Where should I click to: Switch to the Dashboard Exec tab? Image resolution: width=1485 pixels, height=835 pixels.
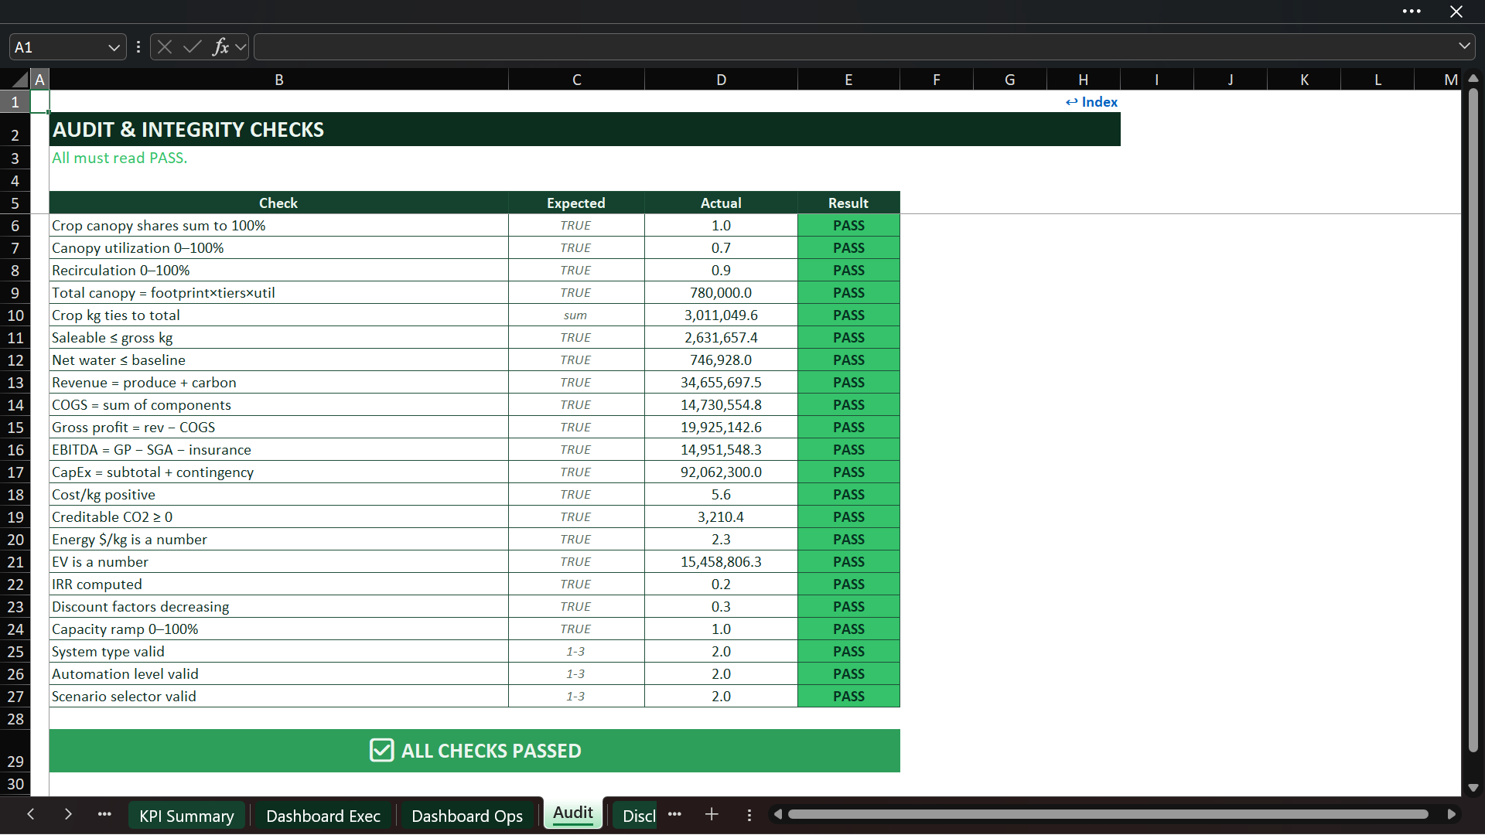pyautogui.click(x=323, y=816)
